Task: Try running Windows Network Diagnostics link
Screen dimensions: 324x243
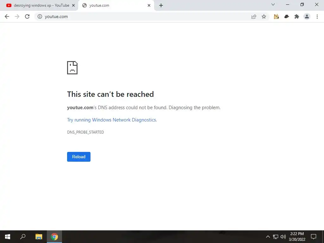Action: pyautogui.click(x=112, y=120)
